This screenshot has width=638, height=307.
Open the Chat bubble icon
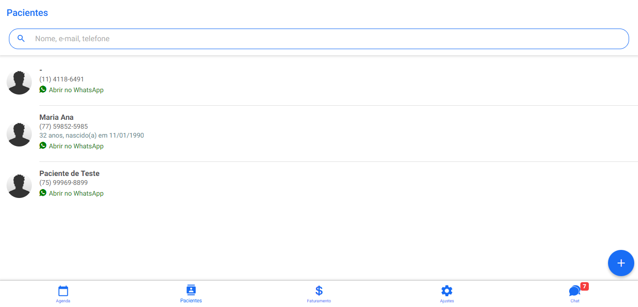point(574,291)
